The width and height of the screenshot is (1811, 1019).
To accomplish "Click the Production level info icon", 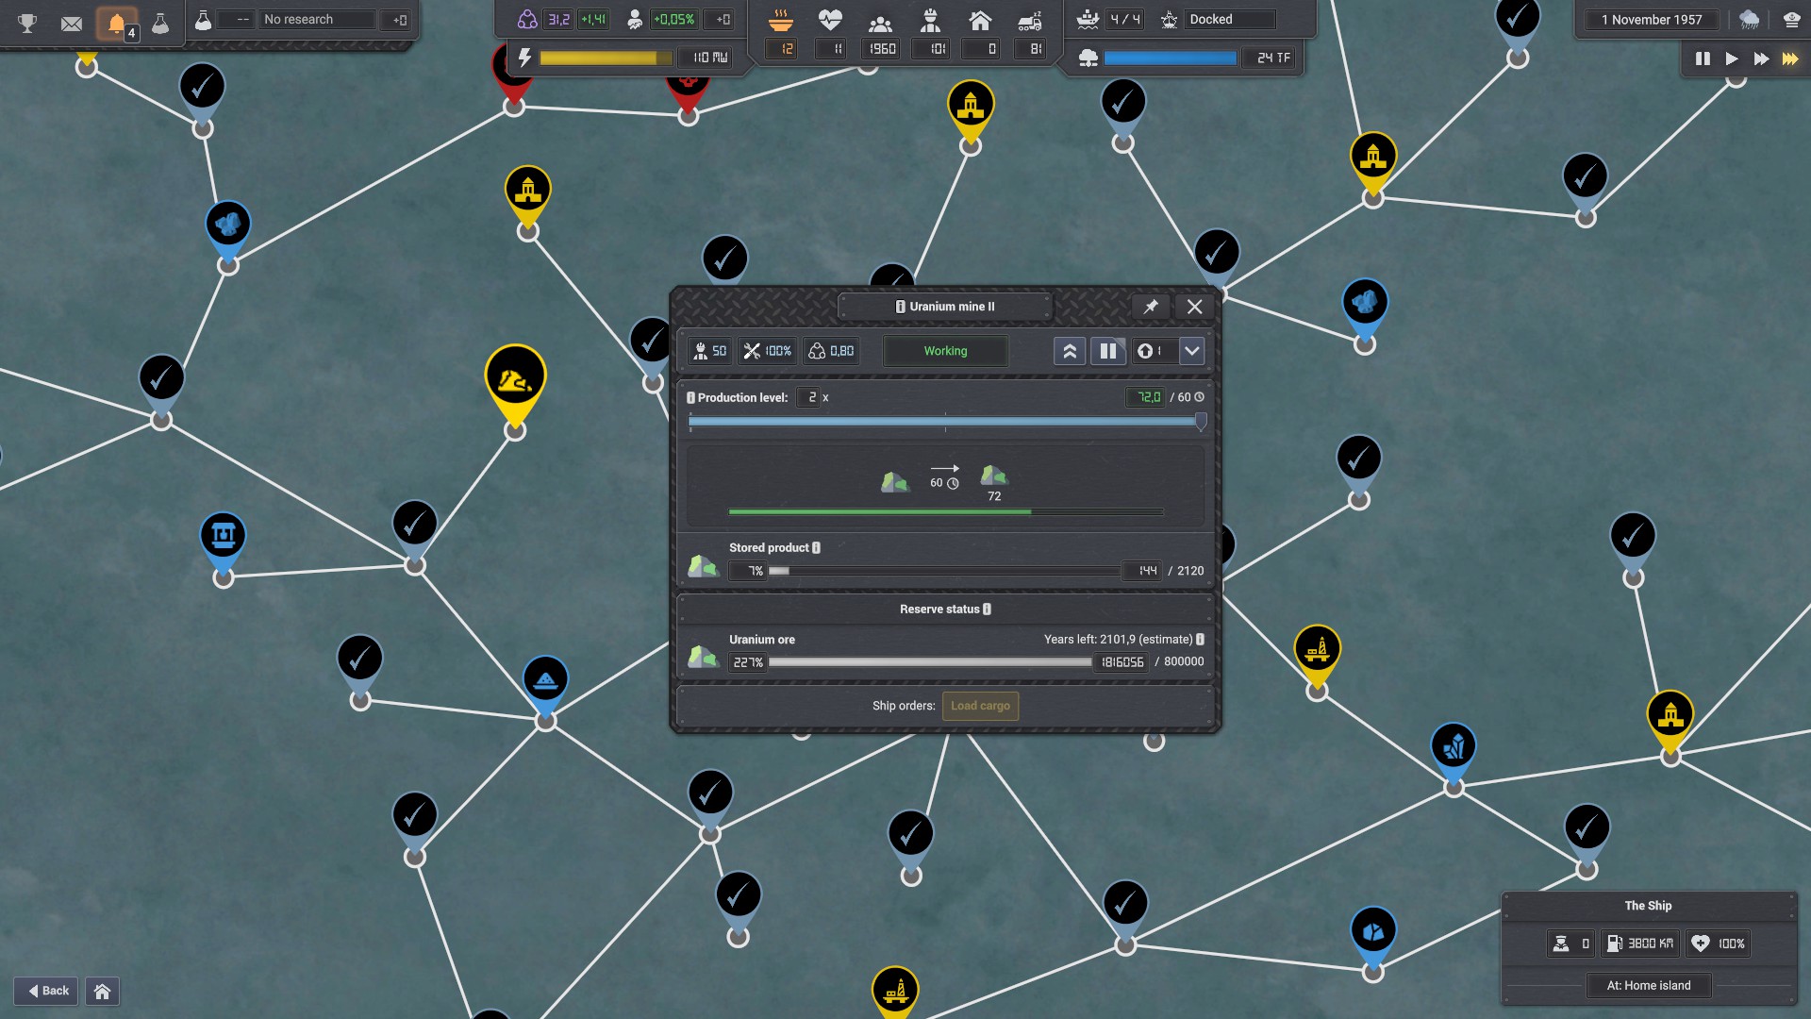I will click(690, 398).
